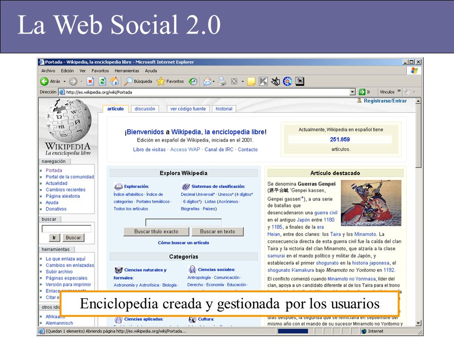
Task: Follow the Cómo buscar un artículo link
Action: click(183, 243)
